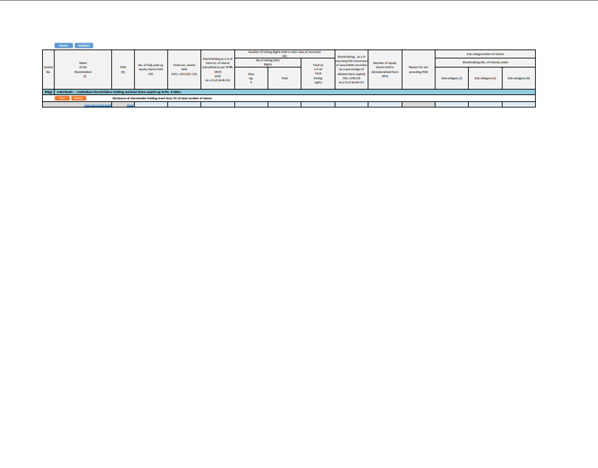Click the Total link in PAN column

130,105
